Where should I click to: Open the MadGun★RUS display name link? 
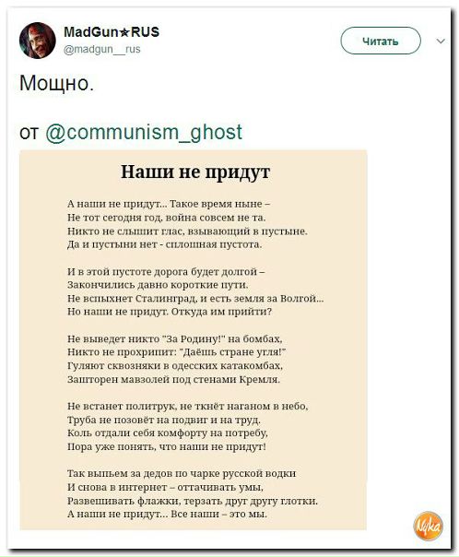pyautogui.click(x=112, y=32)
